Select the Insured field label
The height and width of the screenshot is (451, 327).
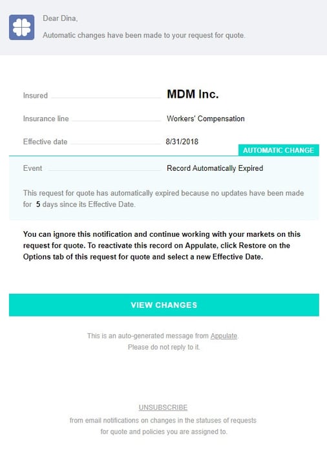coord(36,96)
